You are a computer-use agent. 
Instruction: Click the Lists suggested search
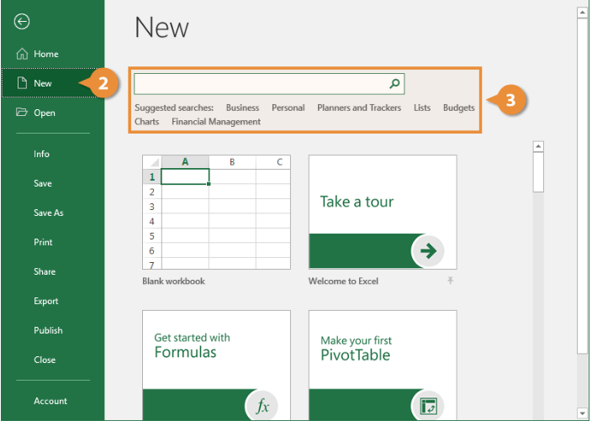(x=422, y=108)
